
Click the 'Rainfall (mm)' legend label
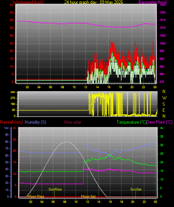coord(11,122)
